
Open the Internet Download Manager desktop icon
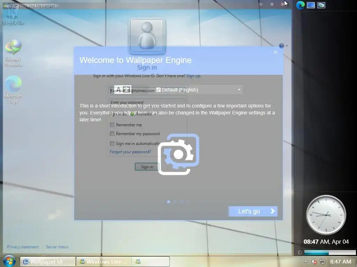[13, 53]
